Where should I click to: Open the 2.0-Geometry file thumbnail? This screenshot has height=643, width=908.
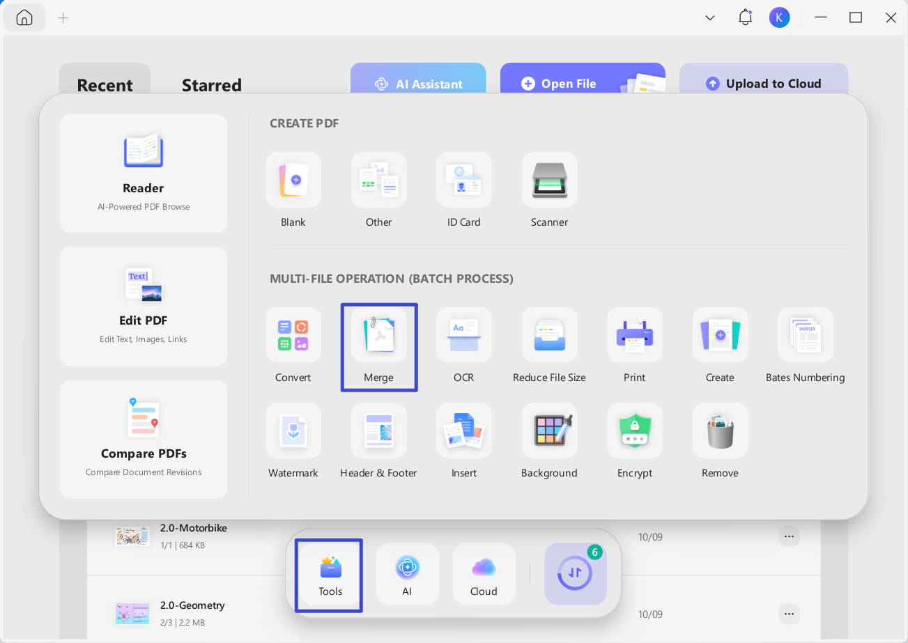click(x=132, y=613)
